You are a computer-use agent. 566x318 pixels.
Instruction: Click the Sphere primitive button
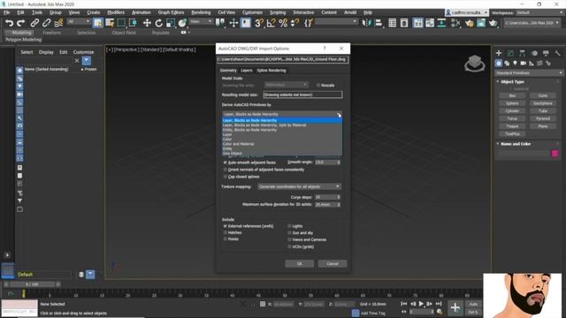pyautogui.click(x=512, y=103)
